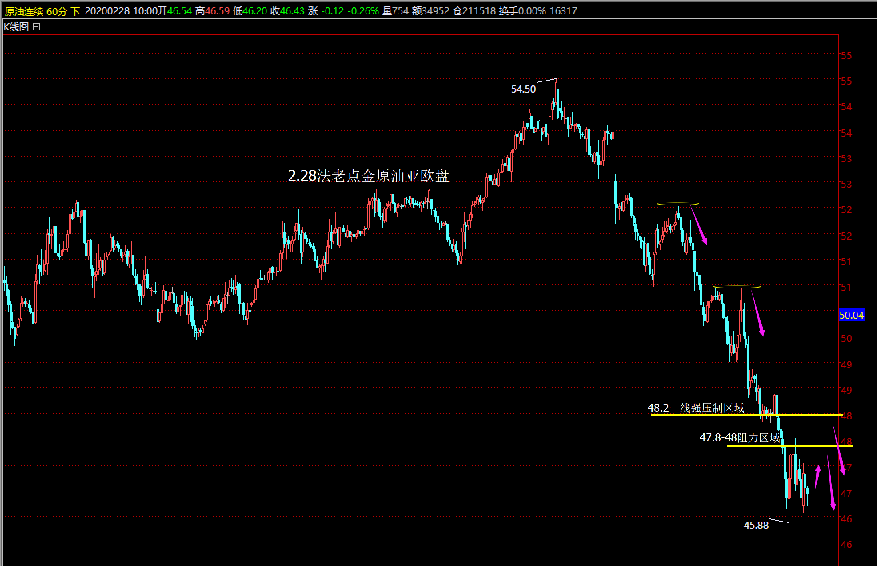This screenshot has height=566, width=877.
Task: Click the 45.88 low price marker
Action: click(x=755, y=525)
